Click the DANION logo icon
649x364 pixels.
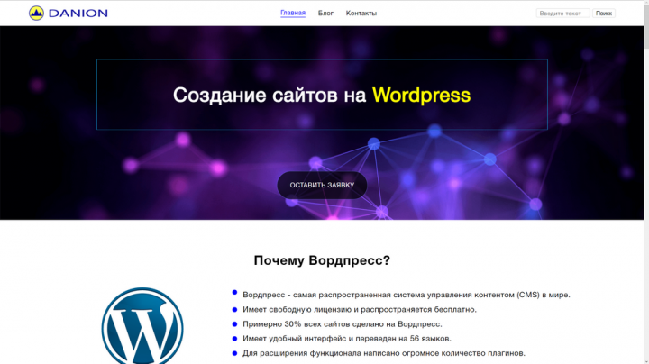tap(36, 14)
